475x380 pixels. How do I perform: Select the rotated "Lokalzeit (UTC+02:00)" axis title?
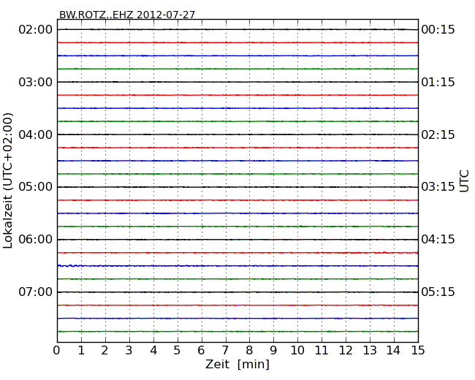8,180
